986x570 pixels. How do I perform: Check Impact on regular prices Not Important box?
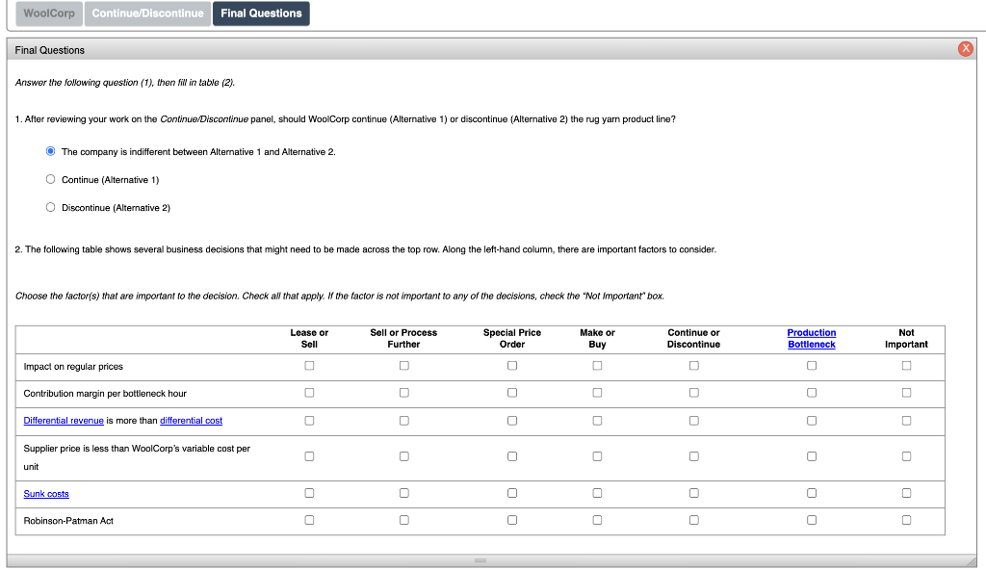tap(905, 365)
